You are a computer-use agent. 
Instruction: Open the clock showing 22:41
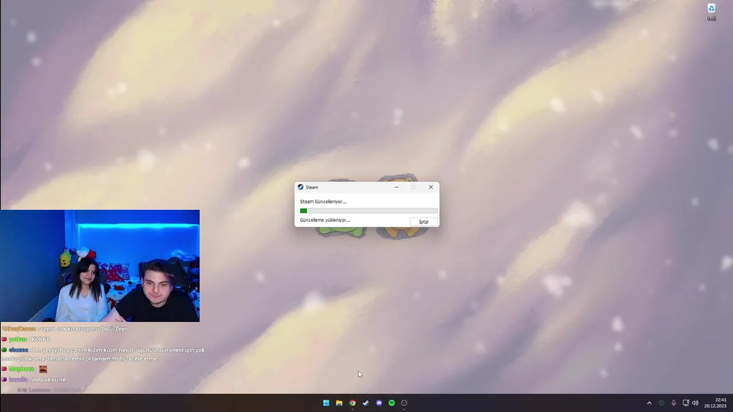[x=716, y=403]
